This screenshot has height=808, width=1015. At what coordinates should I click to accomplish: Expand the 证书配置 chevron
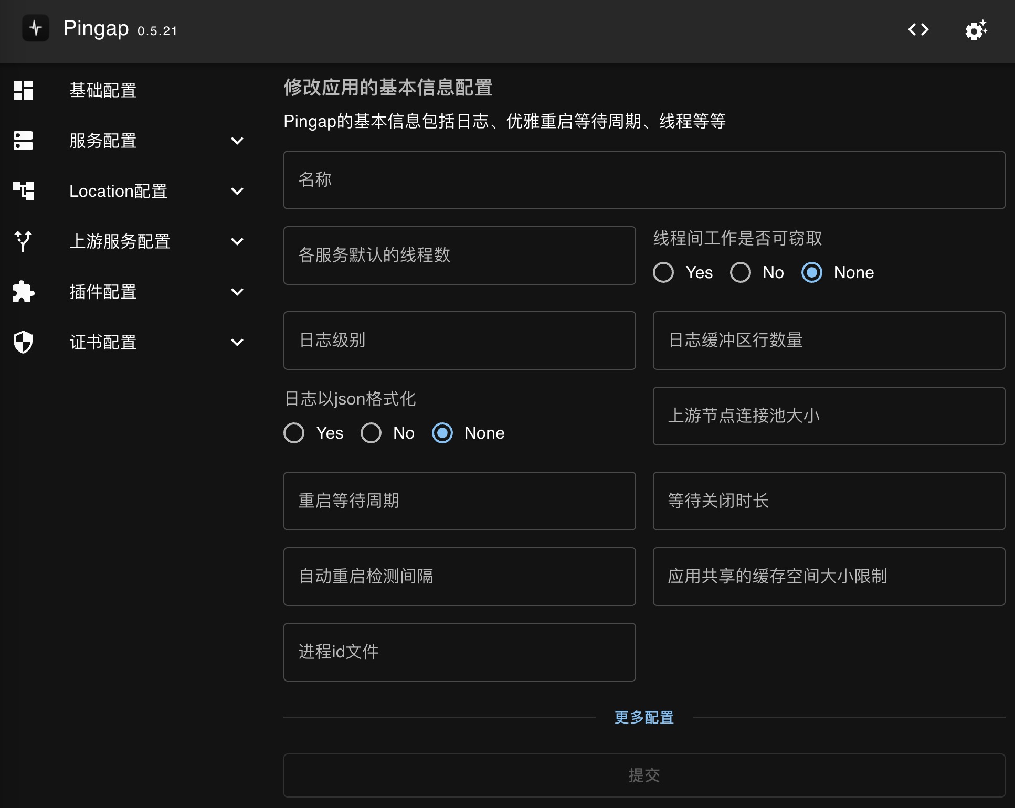click(x=237, y=342)
